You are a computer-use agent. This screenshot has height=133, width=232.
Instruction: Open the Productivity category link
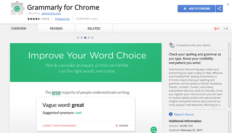coord(62,19)
